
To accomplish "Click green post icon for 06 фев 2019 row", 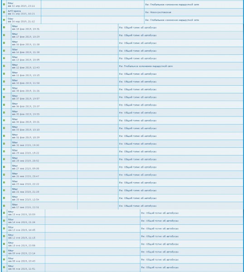I will tap(4, 105).
